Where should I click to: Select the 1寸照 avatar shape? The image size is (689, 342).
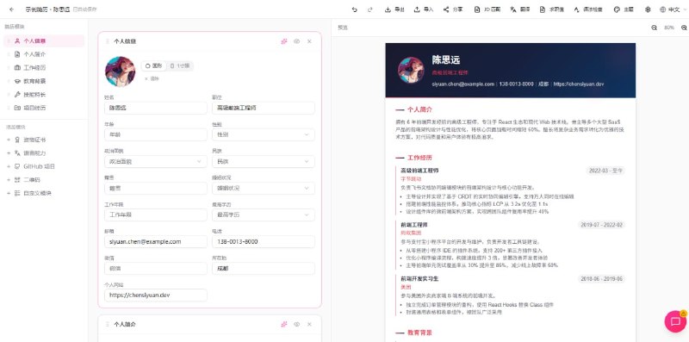180,66
